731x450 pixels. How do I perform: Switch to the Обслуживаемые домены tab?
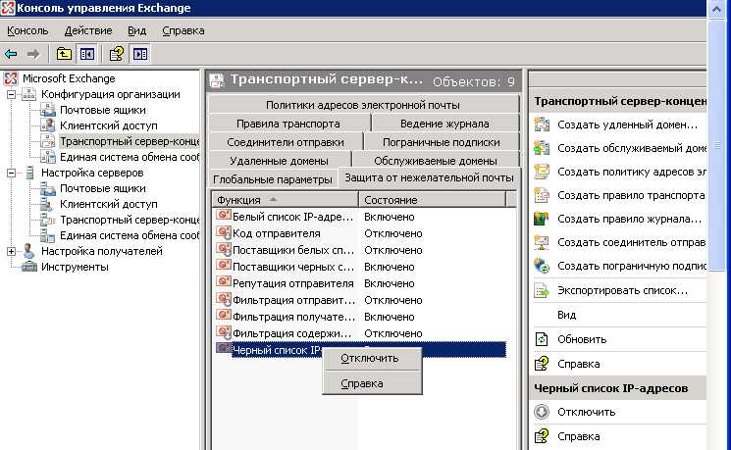(436, 161)
